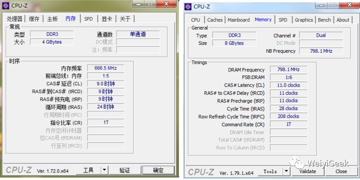Screen dimensions: 360x180
Task: Click 9.0 时钟 CAS latency value
Action: (x=106, y=84)
